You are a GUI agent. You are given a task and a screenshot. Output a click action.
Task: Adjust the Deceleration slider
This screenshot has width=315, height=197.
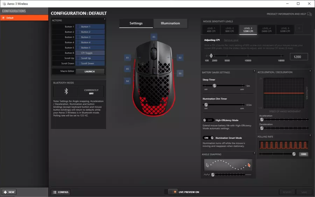[x=261, y=128]
